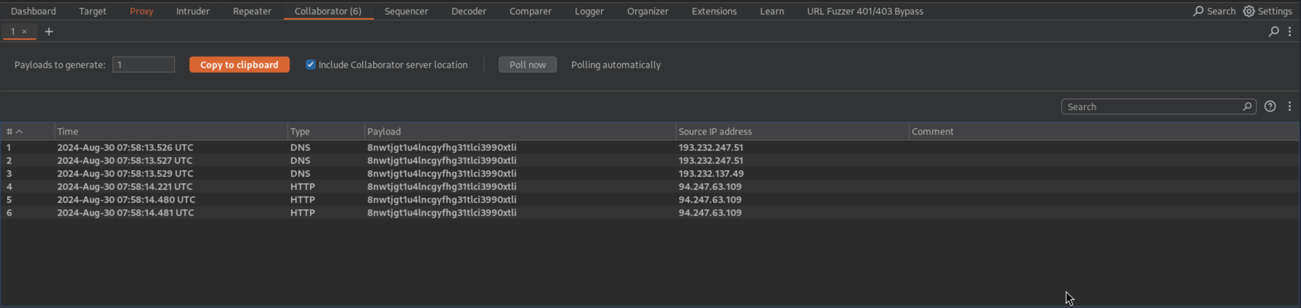1301x308 pixels.
Task: Open the interactions table options kebab menu
Action: pos(1289,107)
